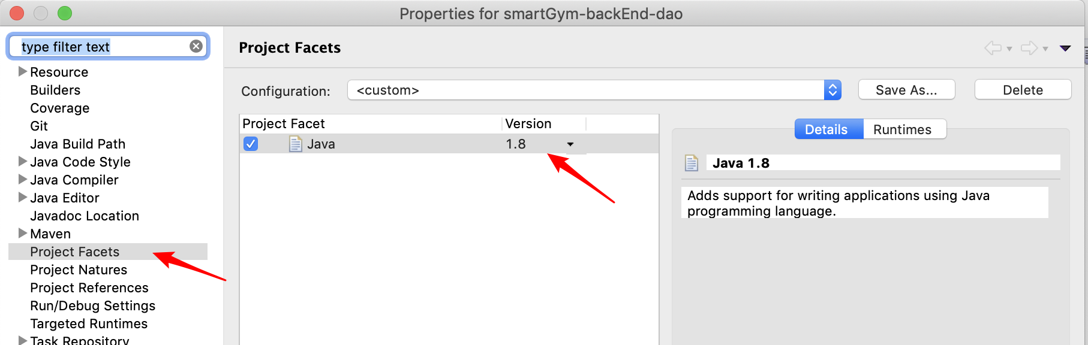Expand the Maven tree node

22,234
